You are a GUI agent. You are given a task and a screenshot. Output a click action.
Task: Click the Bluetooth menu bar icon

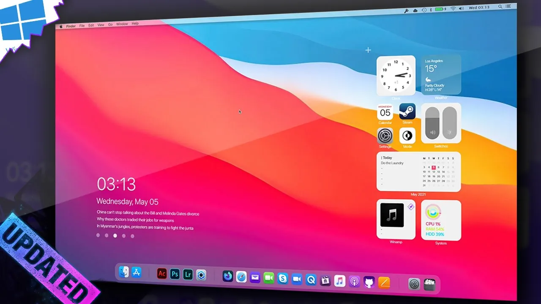(x=430, y=9)
